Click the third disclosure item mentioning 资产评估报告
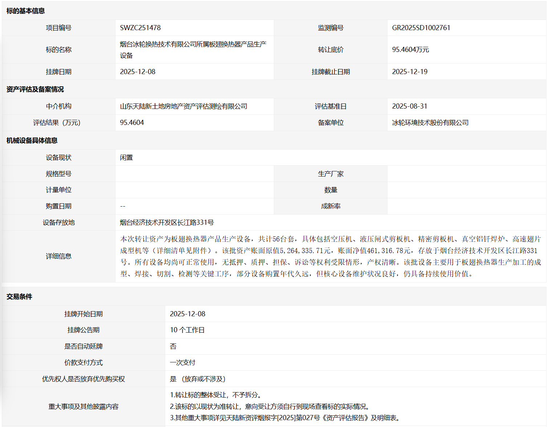The image size is (548, 427). pos(286,418)
